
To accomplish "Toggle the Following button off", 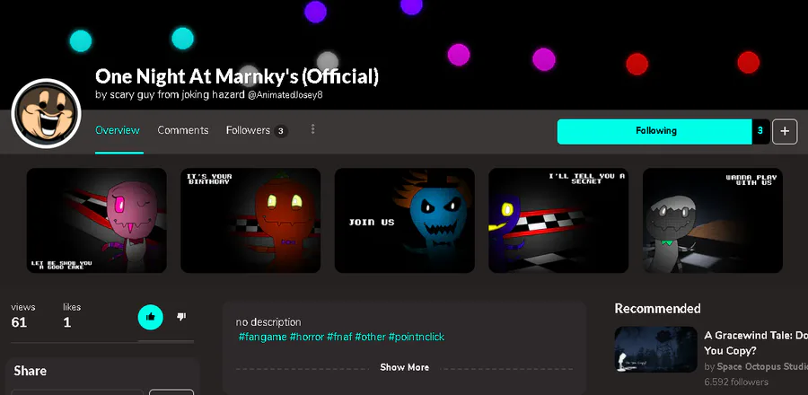I will [x=655, y=131].
